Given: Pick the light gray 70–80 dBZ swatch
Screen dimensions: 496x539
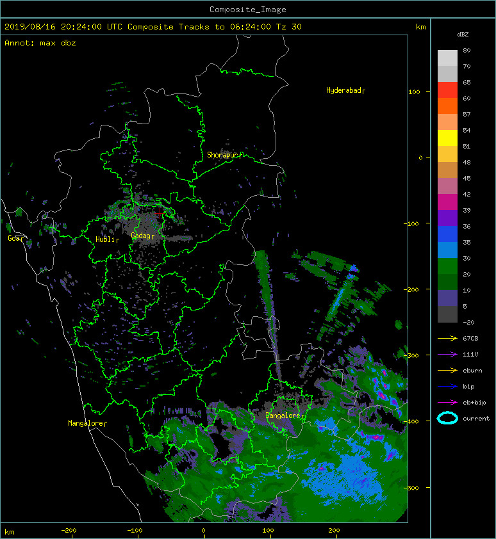Looking at the screenshot, I should click(x=447, y=58).
